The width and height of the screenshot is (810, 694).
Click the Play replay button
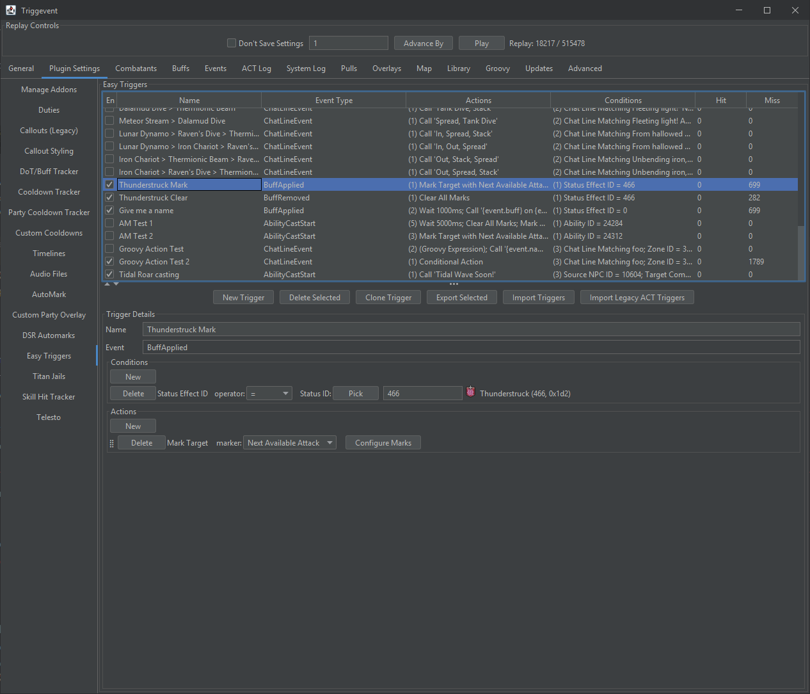pyautogui.click(x=482, y=44)
